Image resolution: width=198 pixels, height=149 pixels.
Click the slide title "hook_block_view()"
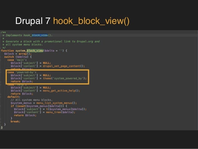[91, 21]
